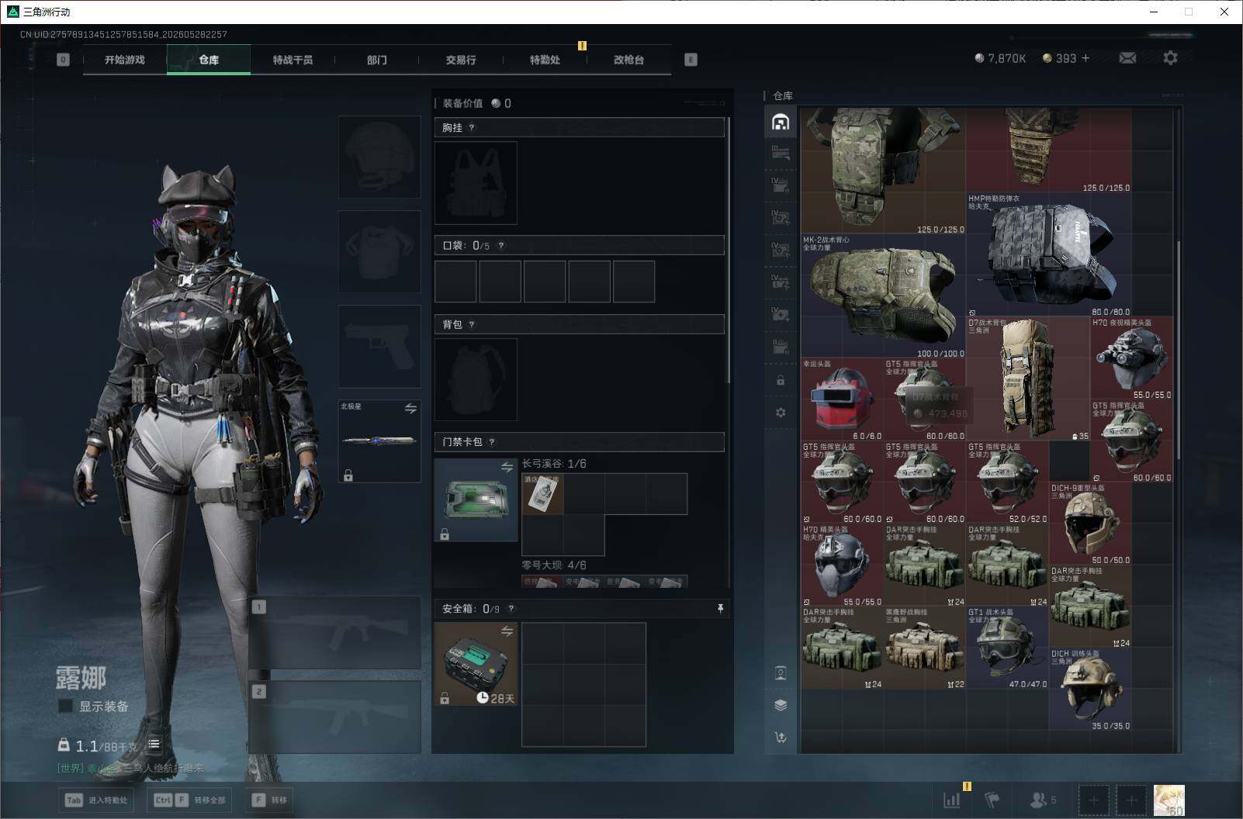Open the warehouse sidebar padlock icon

pos(781,381)
